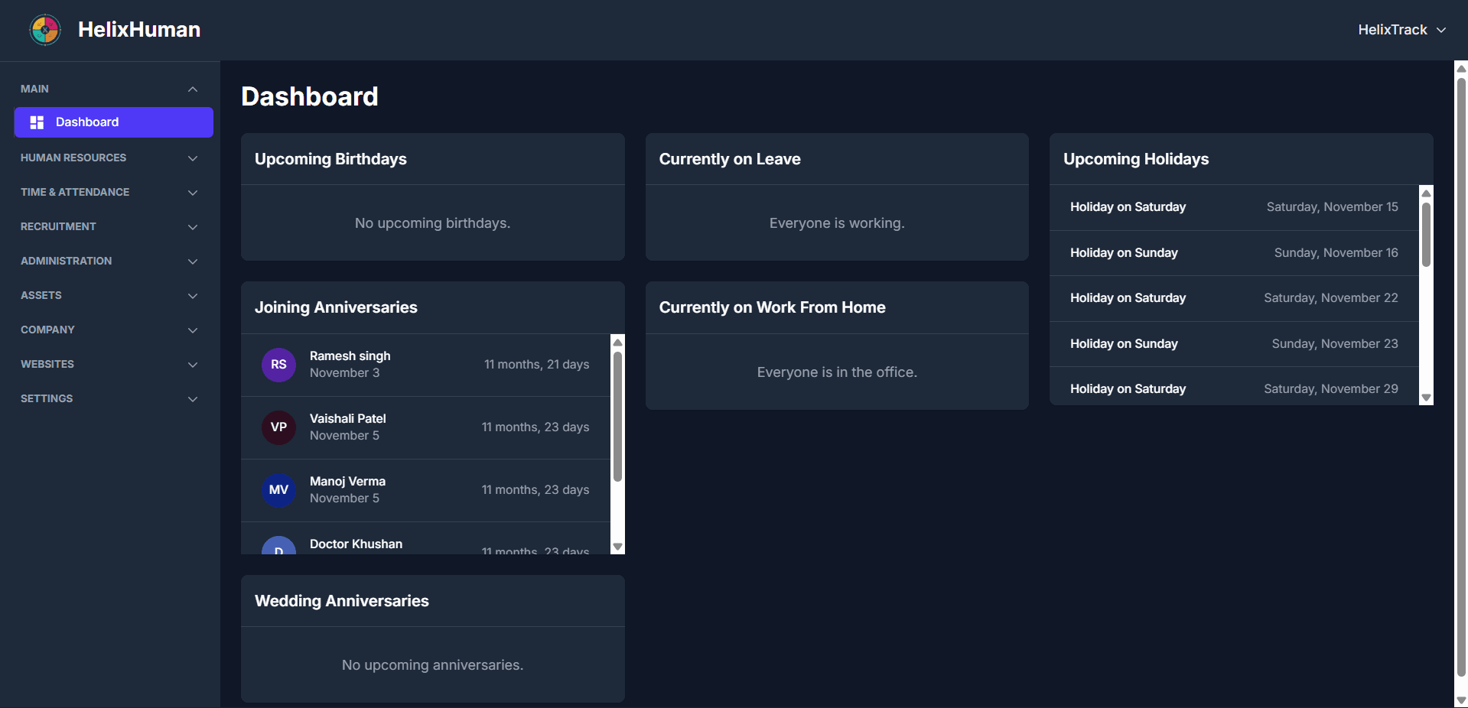Screen dimensions: 1468x708
Task: Click Doctor Khushan's D avatar
Action: (x=278, y=546)
